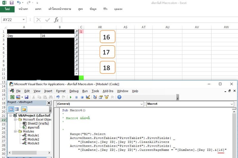The height and width of the screenshot is (158, 238).
Task: Click the Name Box showing AY22
Action: tap(11, 20)
